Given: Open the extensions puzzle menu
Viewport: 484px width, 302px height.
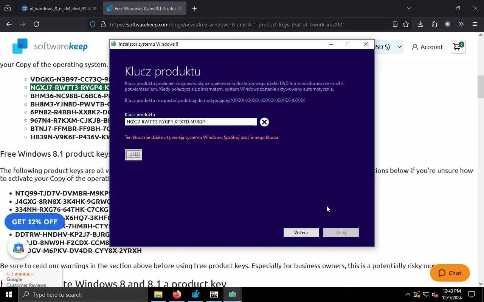Looking at the screenshot, I should [x=434, y=24].
